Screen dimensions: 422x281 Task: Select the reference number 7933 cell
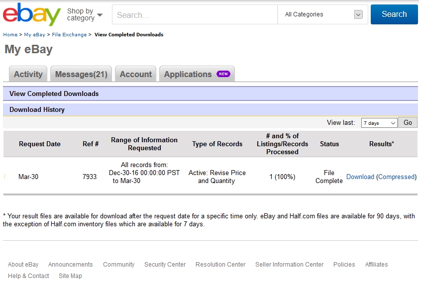click(x=90, y=177)
